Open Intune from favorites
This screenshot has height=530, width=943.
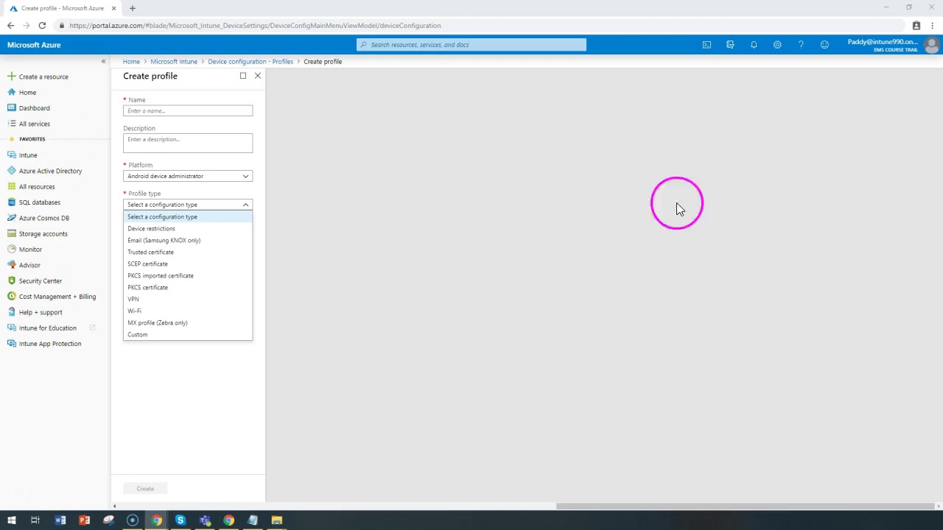(28, 155)
